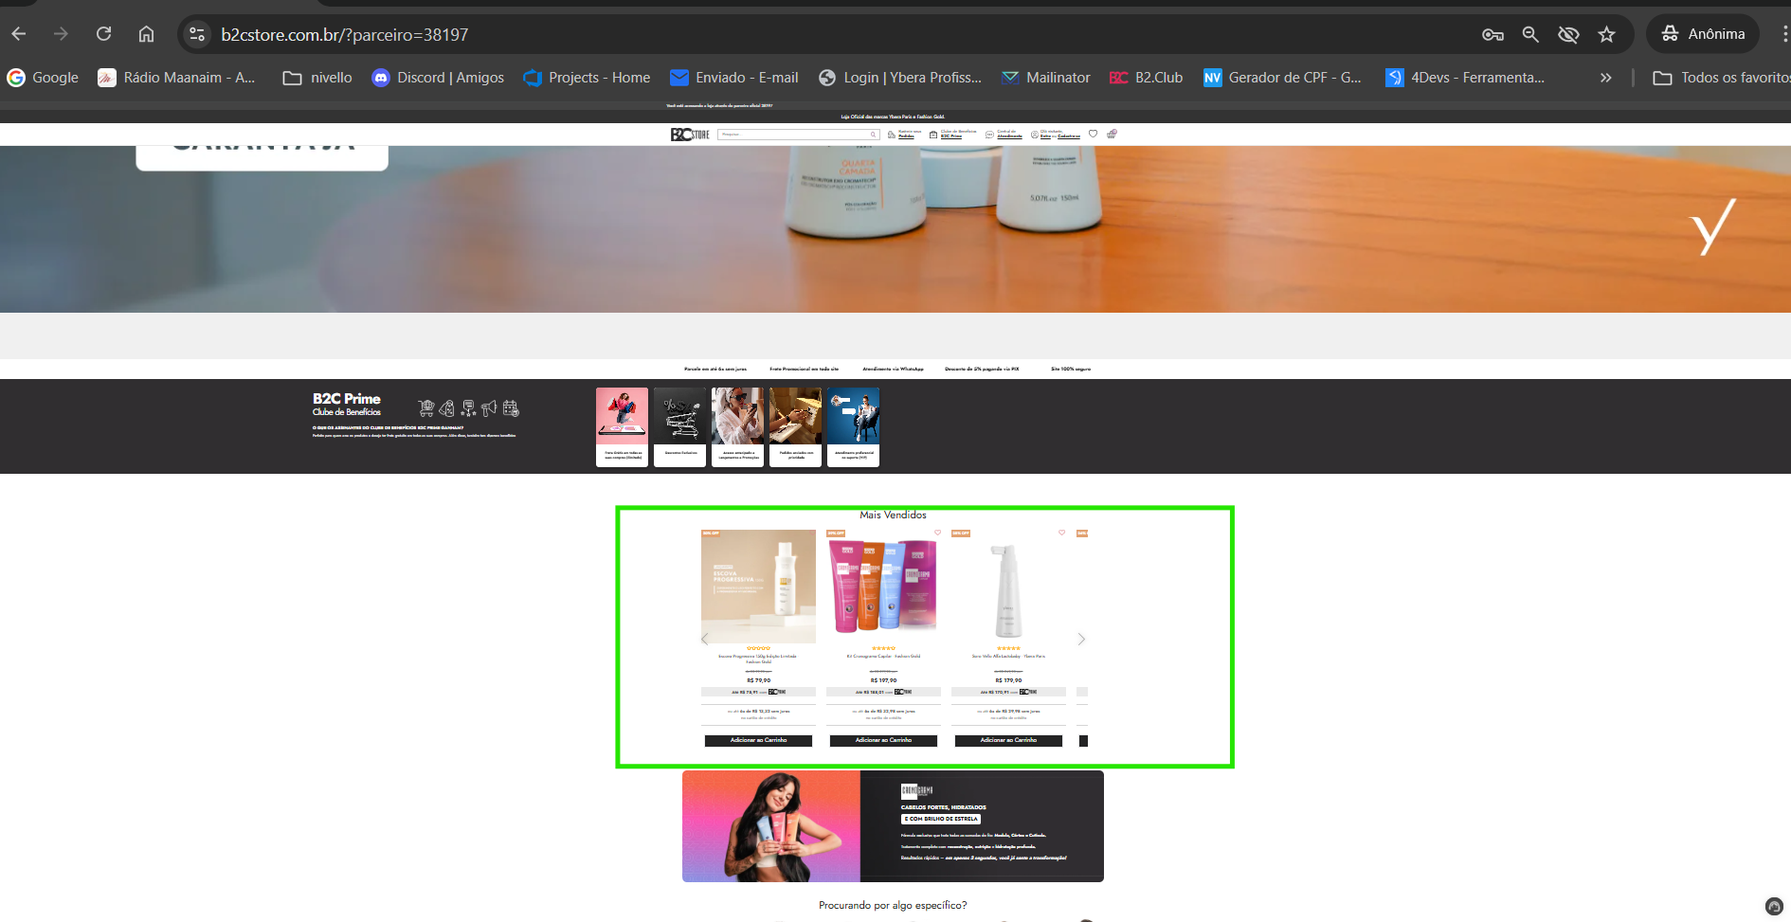Open the Entre ou Cadastre-se account link
The height and width of the screenshot is (922, 1791).
1056,135
